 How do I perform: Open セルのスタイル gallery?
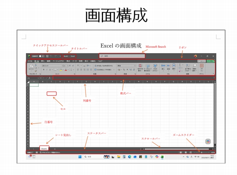[x=155, y=68]
